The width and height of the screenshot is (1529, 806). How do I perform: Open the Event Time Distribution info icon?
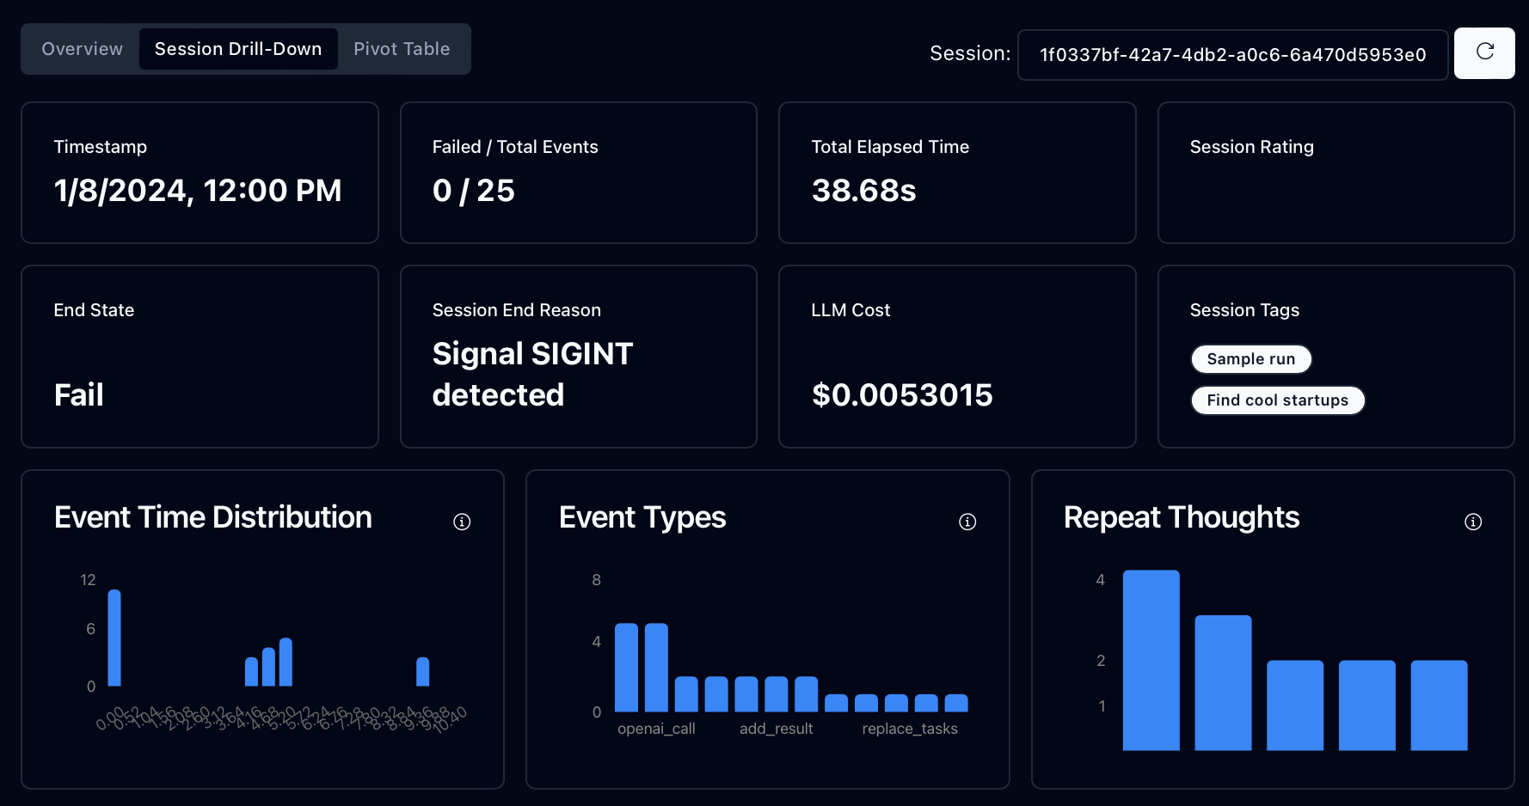[462, 522]
